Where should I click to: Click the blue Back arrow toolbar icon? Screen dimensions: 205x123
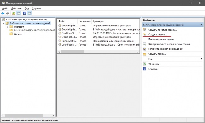pos(3,13)
